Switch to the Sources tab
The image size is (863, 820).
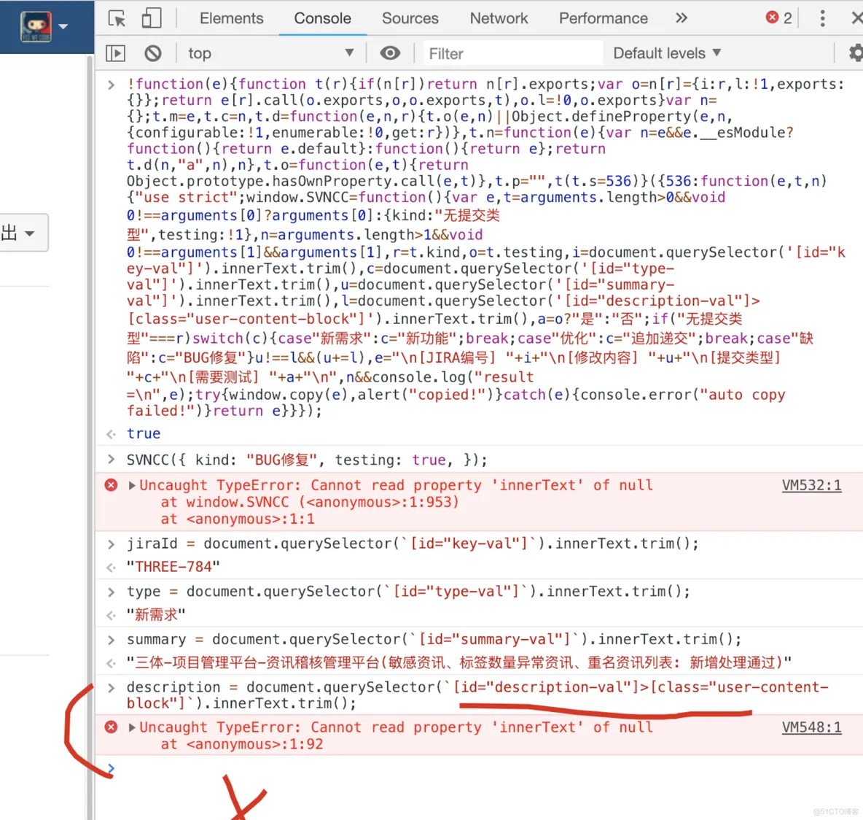410,18
